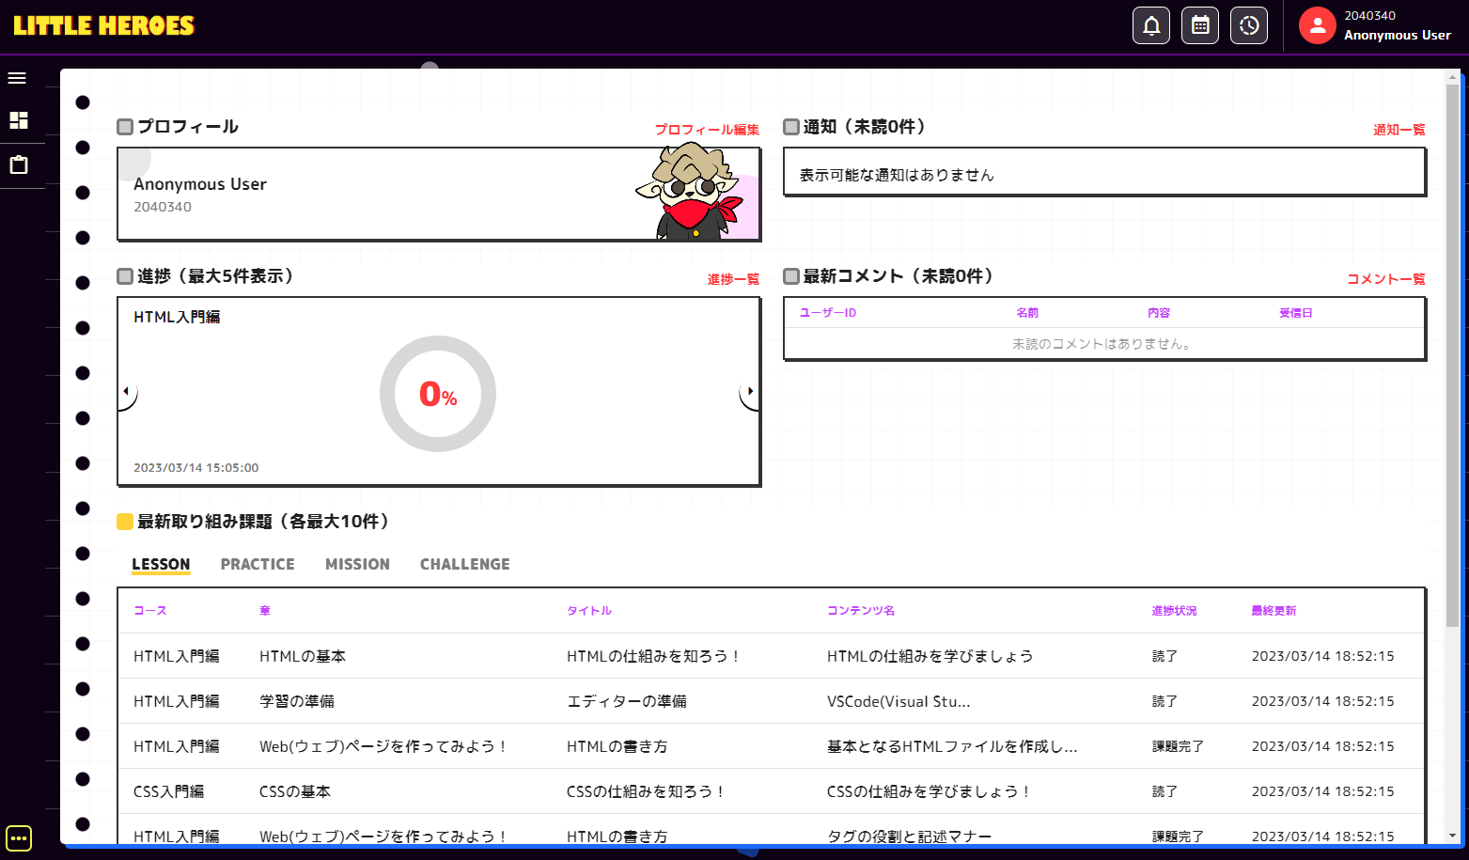This screenshot has height=860, width=1469.
Task: Click the left arrow on the 進捗 carousel
Action: pos(125,391)
